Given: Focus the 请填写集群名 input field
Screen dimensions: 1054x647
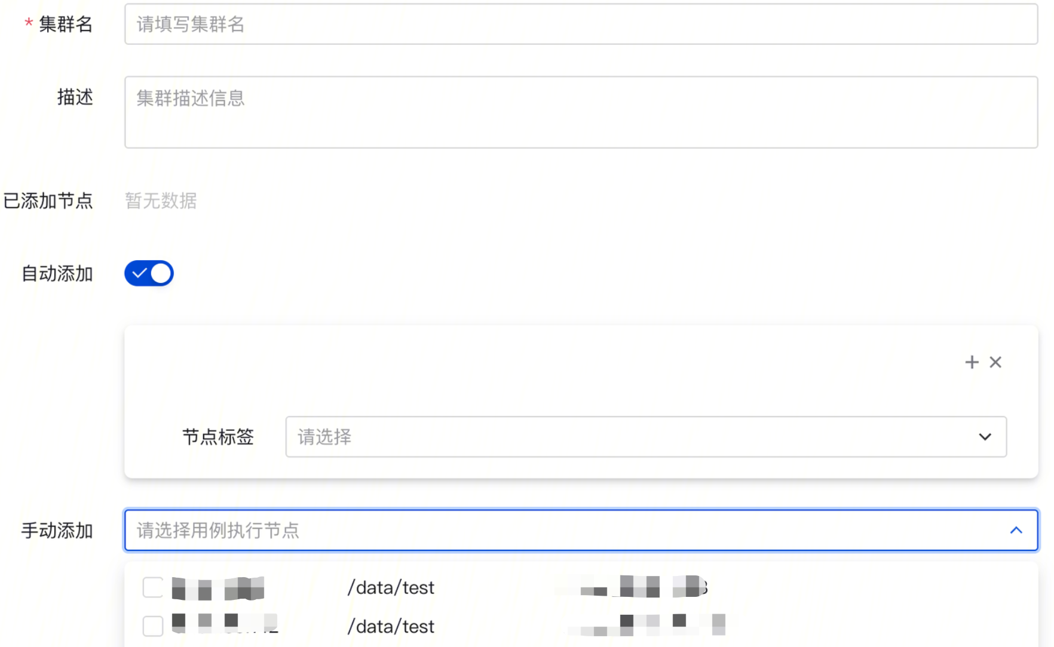Looking at the screenshot, I should tap(581, 24).
